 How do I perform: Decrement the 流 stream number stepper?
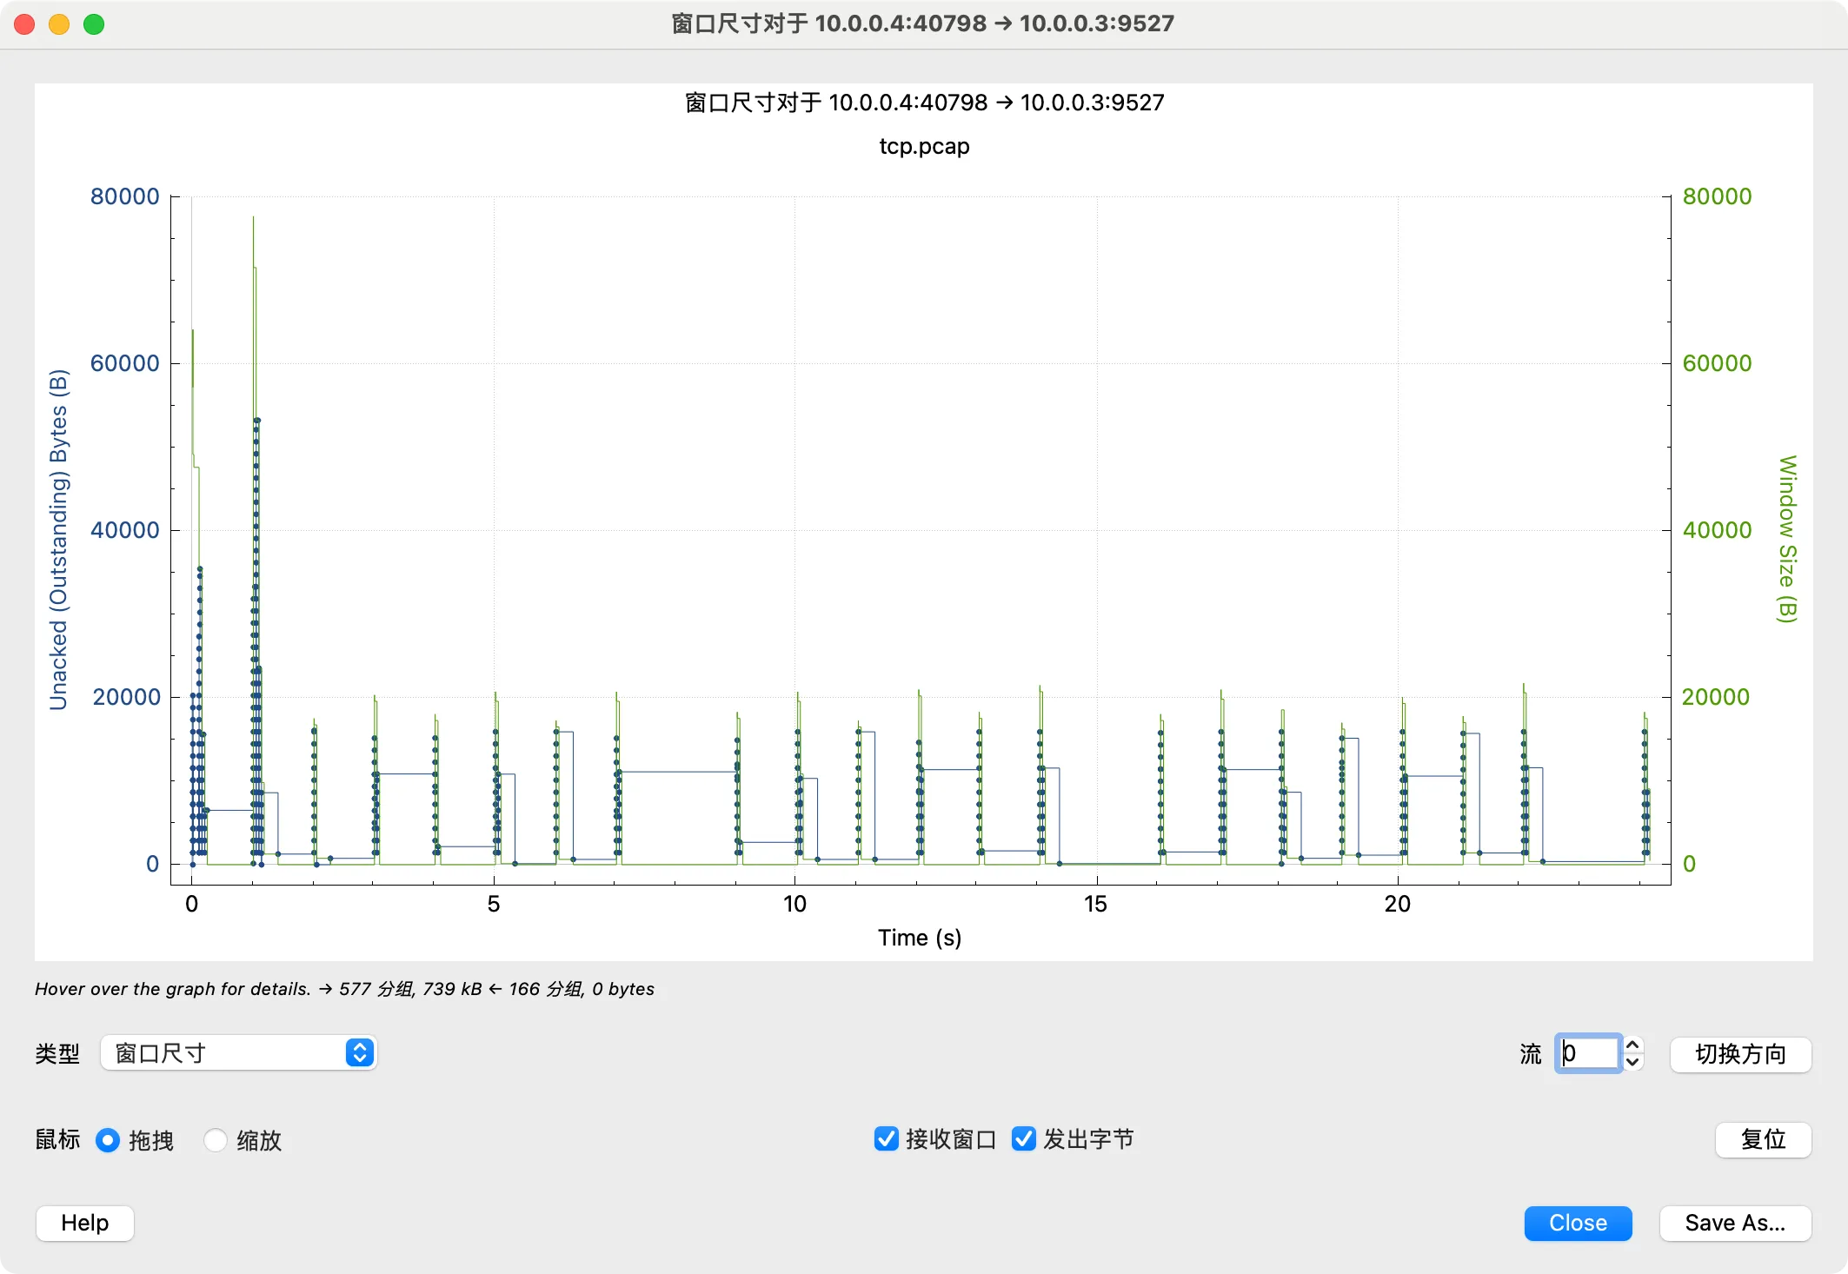click(x=1633, y=1062)
